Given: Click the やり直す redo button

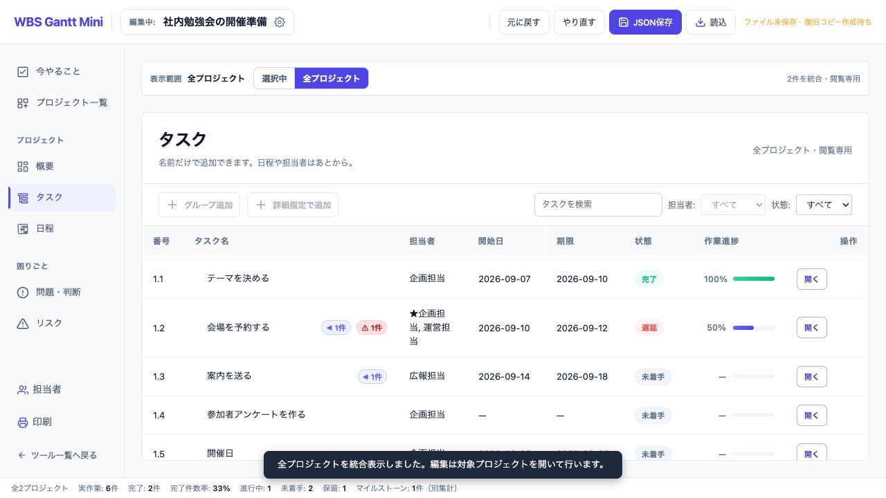Looking at the screenshot, I should click(579, 22).
